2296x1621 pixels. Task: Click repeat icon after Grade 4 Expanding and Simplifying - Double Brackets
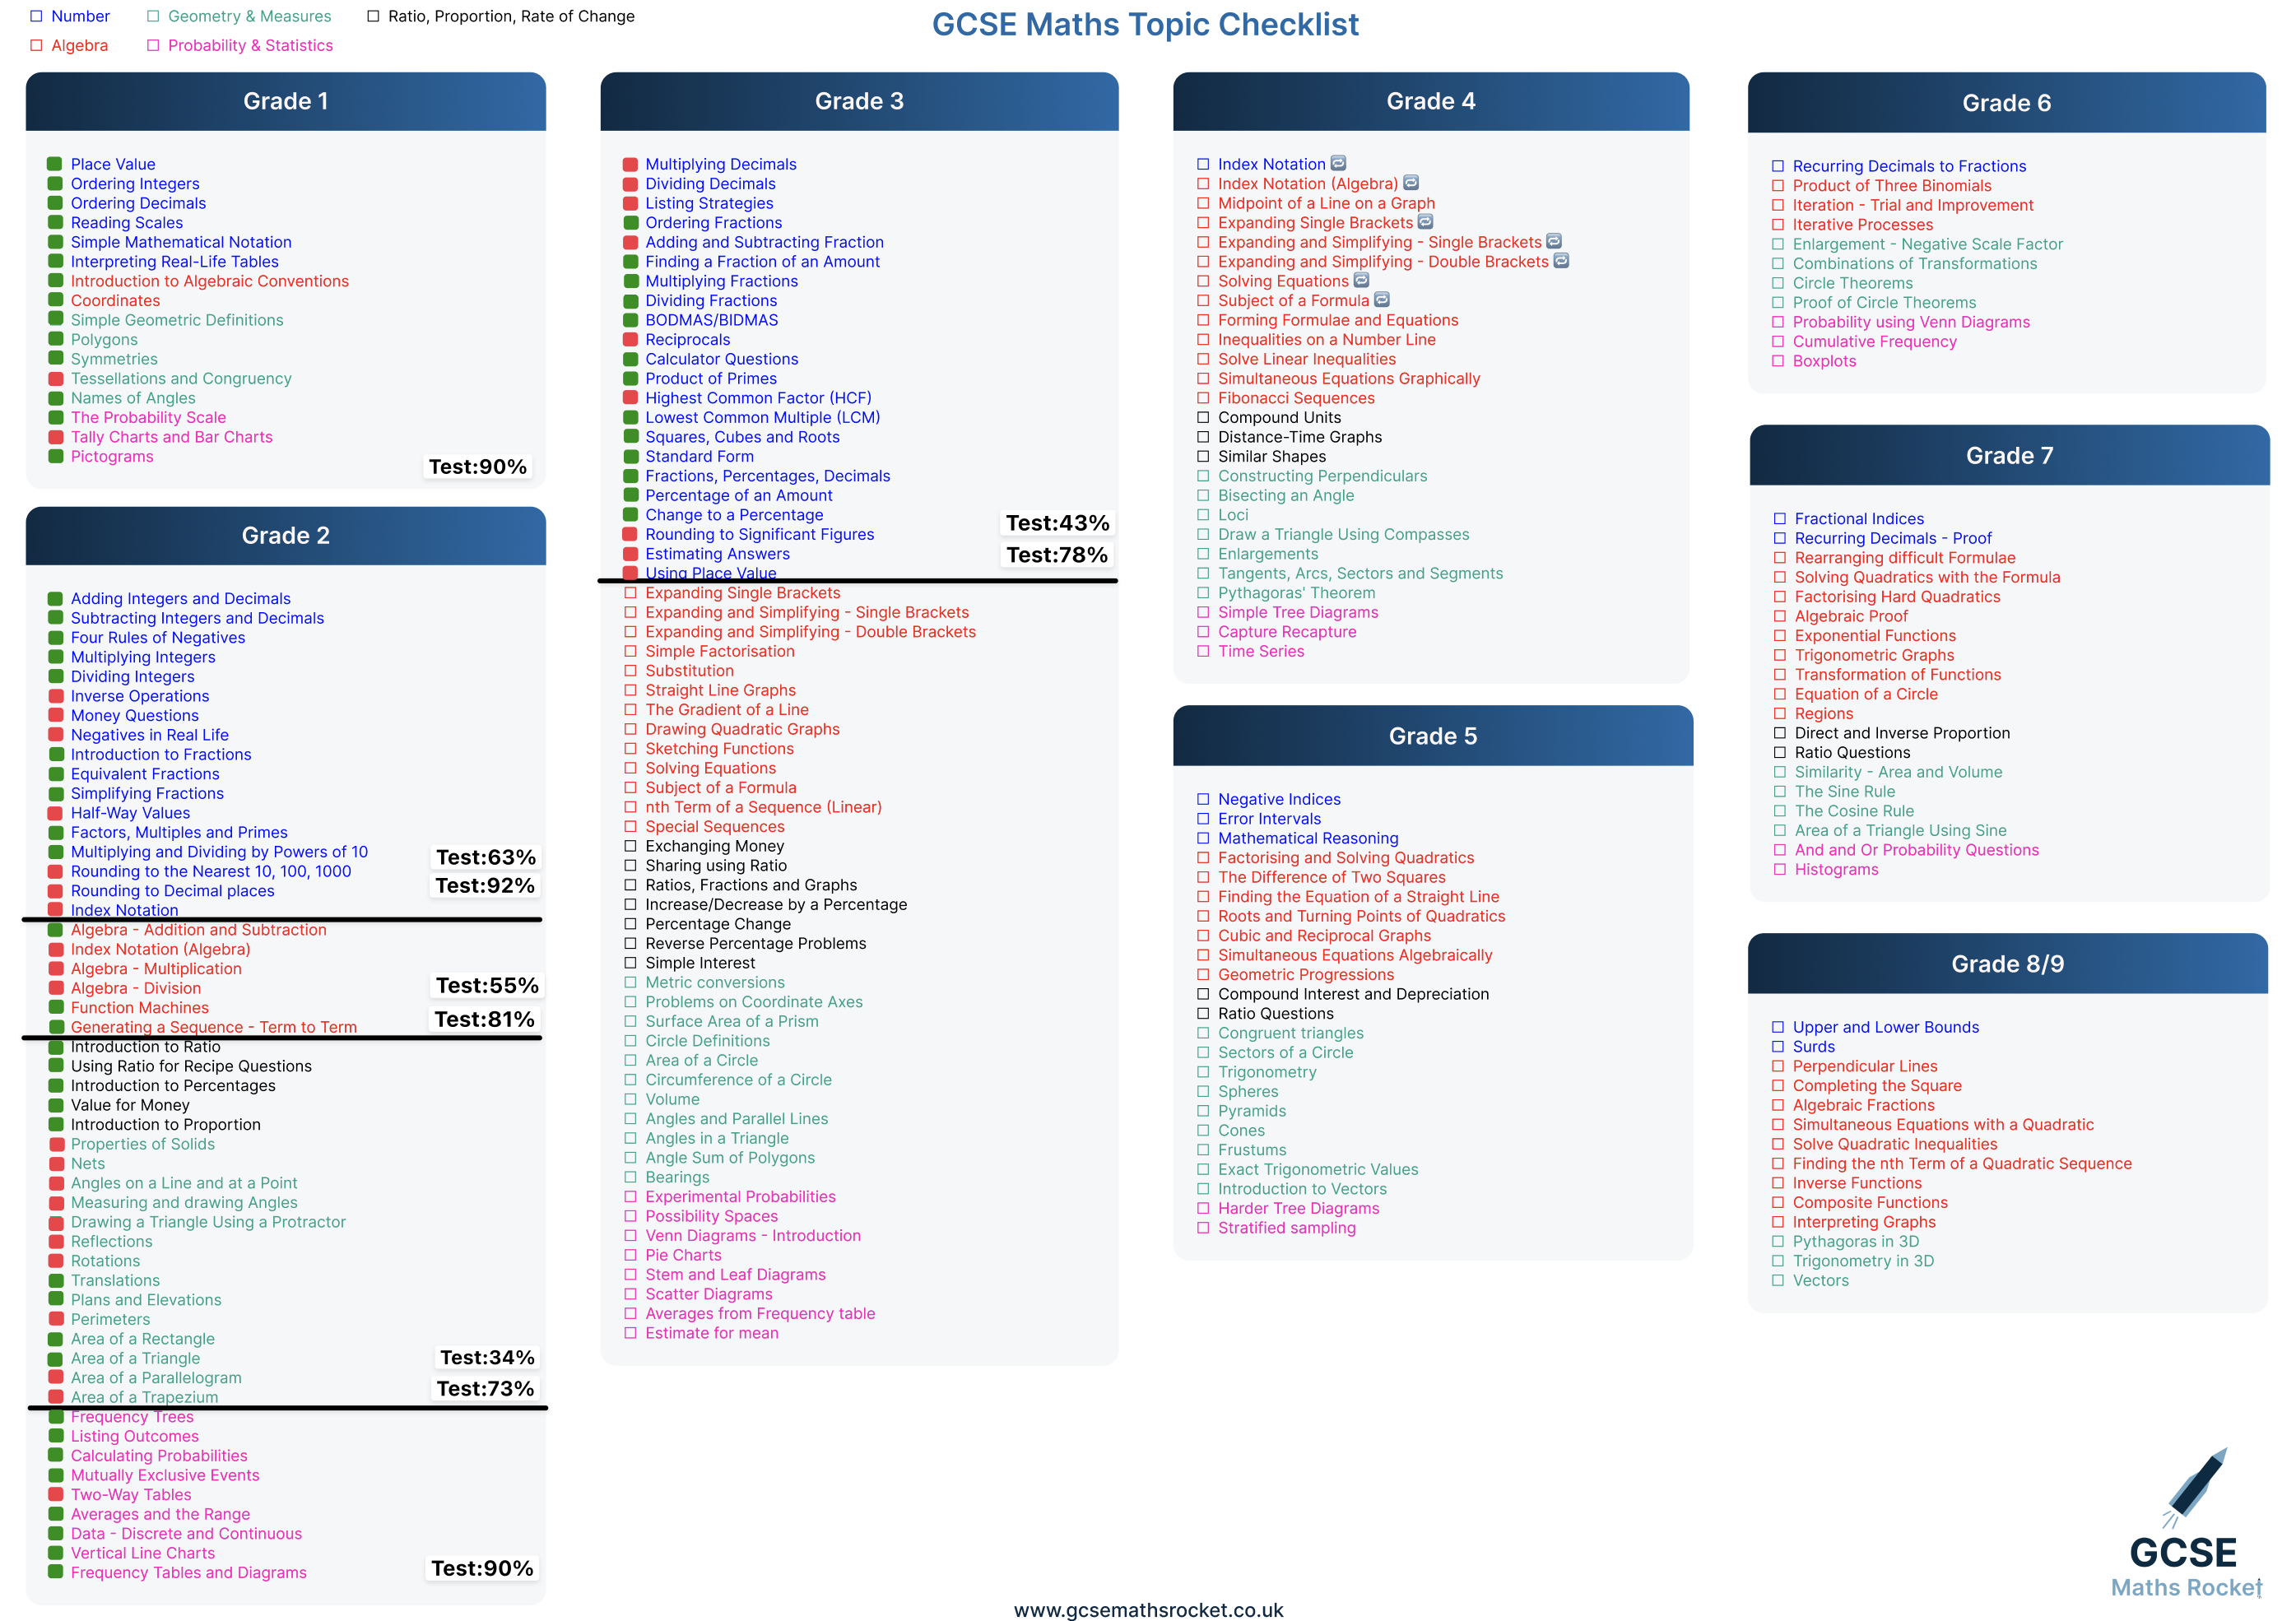[x=1561, y=261]
